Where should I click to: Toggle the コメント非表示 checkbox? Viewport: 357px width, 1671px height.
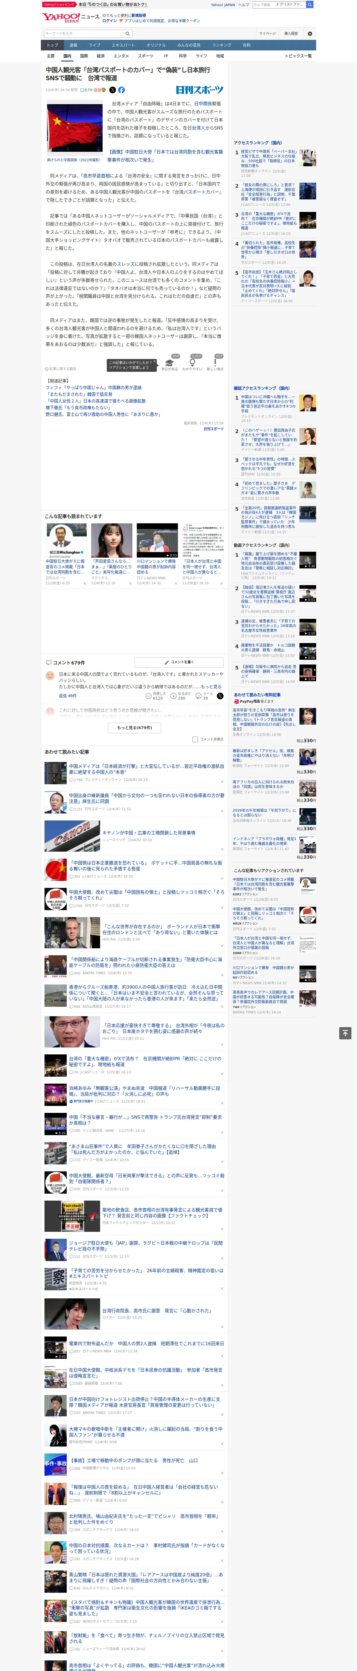(195, 739)
